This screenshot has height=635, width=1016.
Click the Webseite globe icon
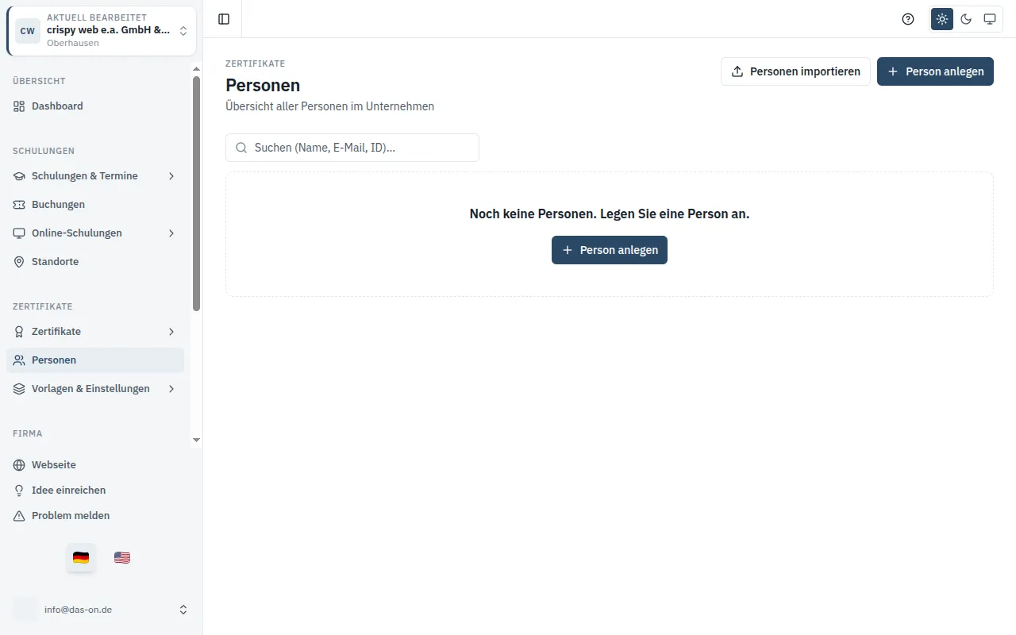coord(19,465)
